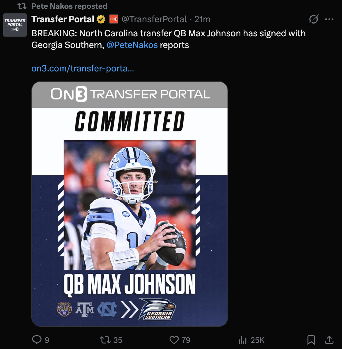This screenshot has height=349, width=342.
Task: Click the share upload icon
Action: [x=329, y=340]
